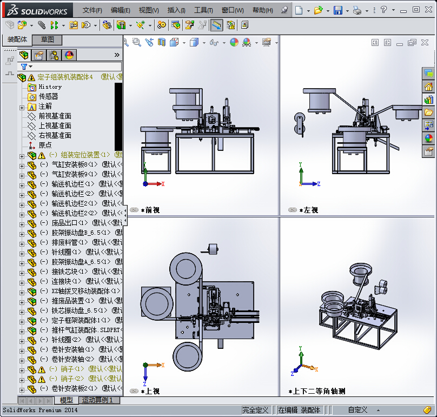This screenshot has width=437, height=417.
Task: Open the ConfigurationManager tab icon
Action: pyautogui.click(x=54, y=55)
